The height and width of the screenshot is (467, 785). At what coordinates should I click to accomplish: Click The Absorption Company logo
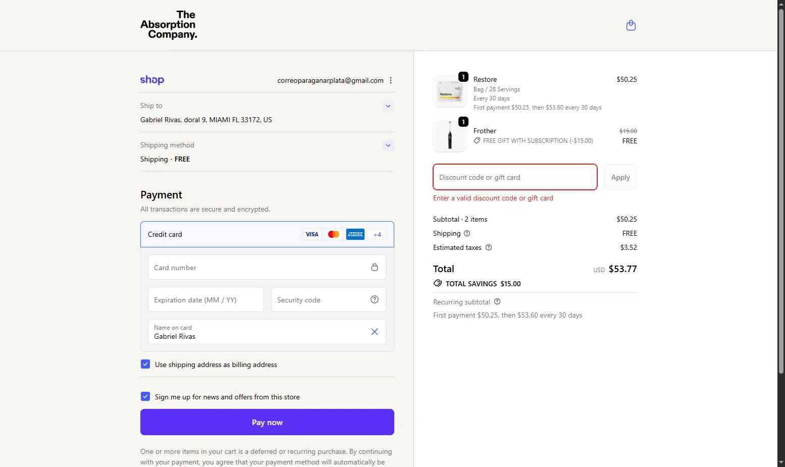pos(169,25)
